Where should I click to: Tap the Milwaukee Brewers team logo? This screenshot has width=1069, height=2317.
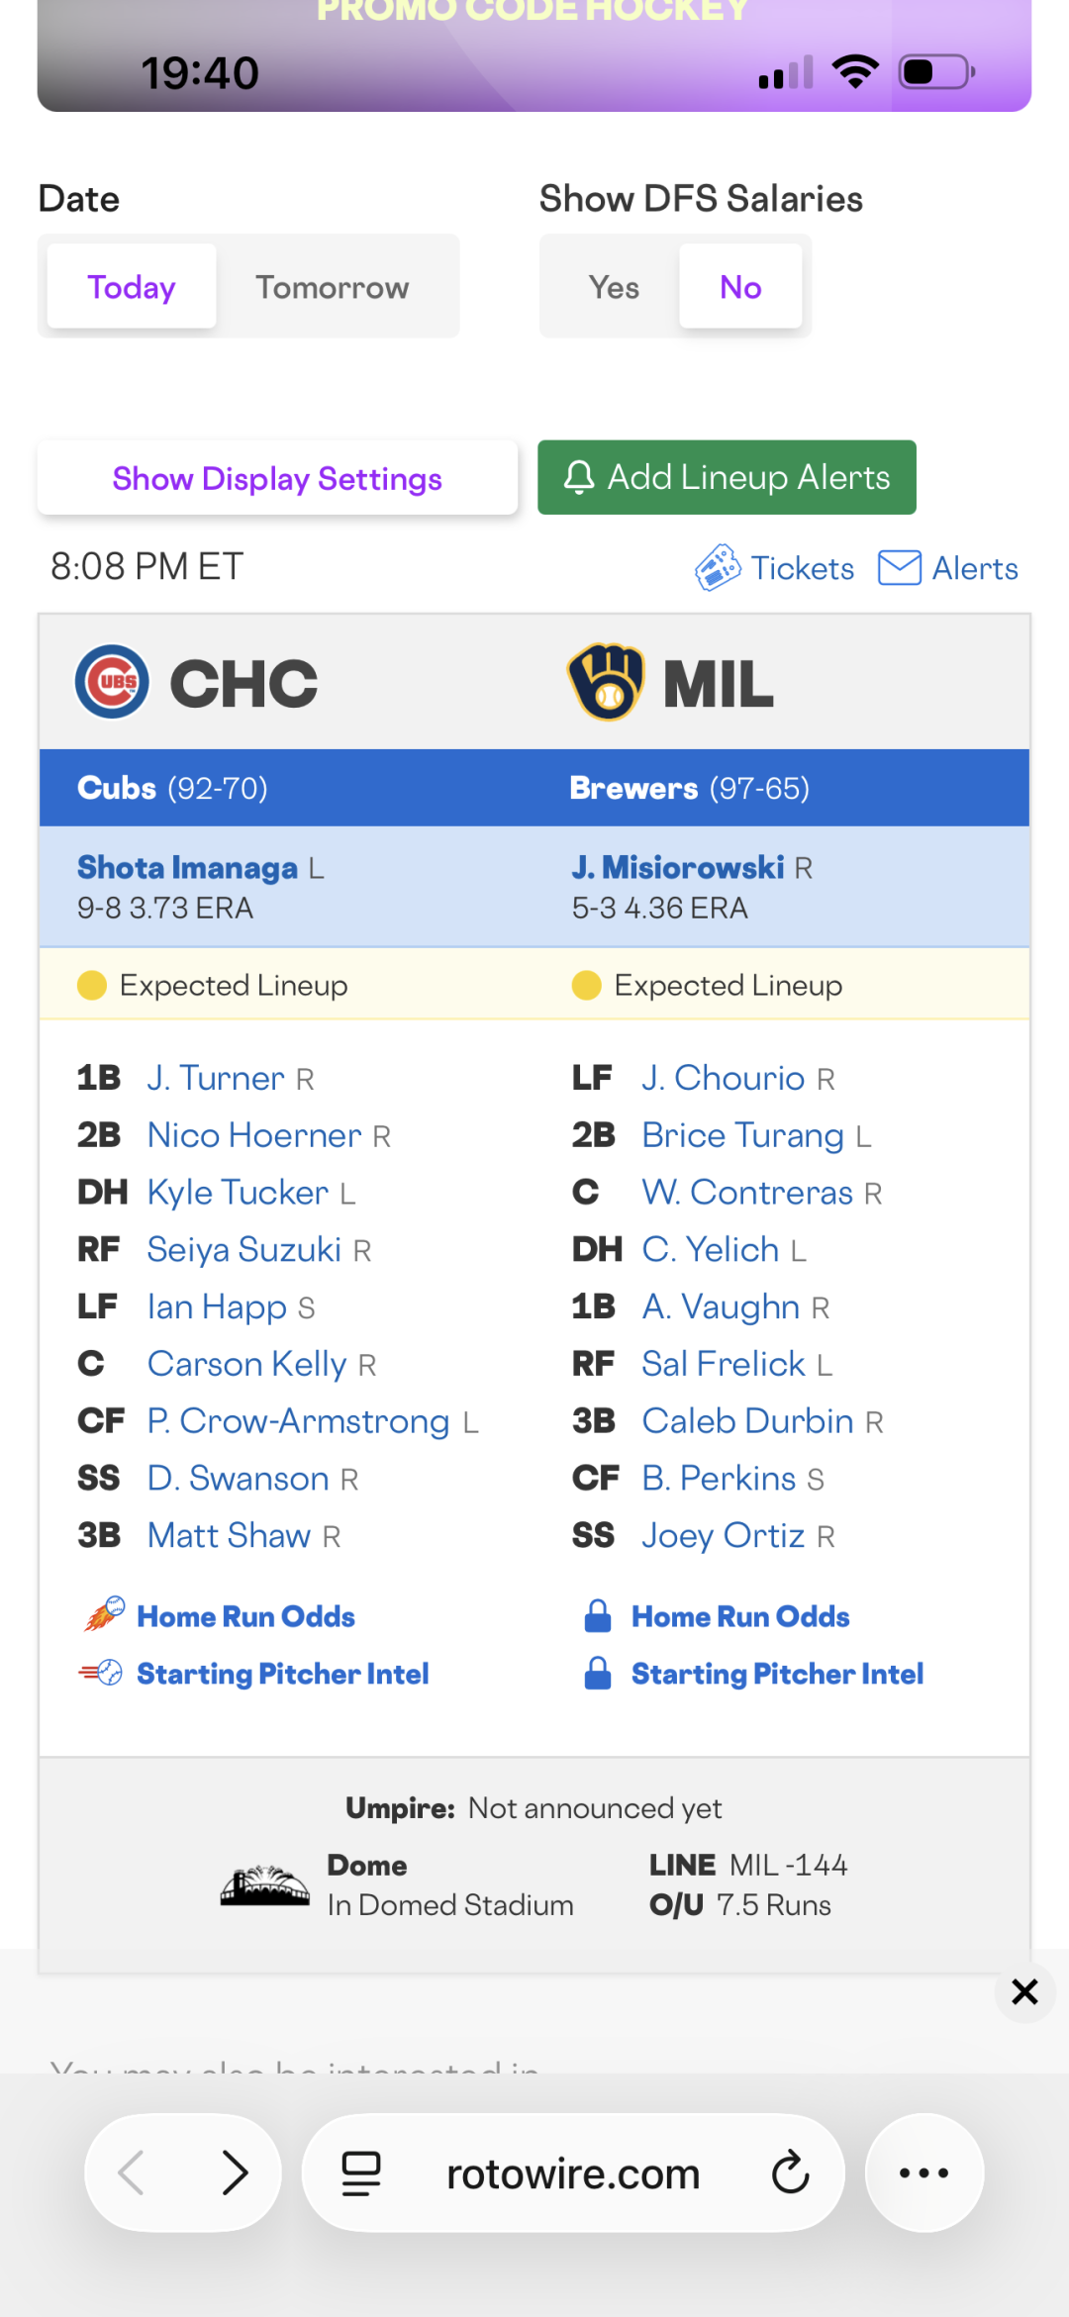point(606,682)
